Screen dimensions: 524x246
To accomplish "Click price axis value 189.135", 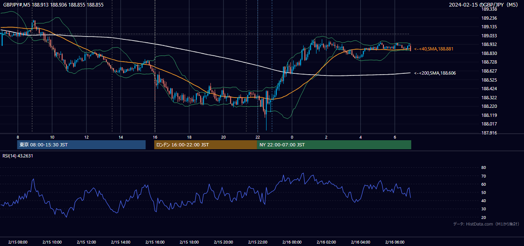I will click(x=489, y=27).
